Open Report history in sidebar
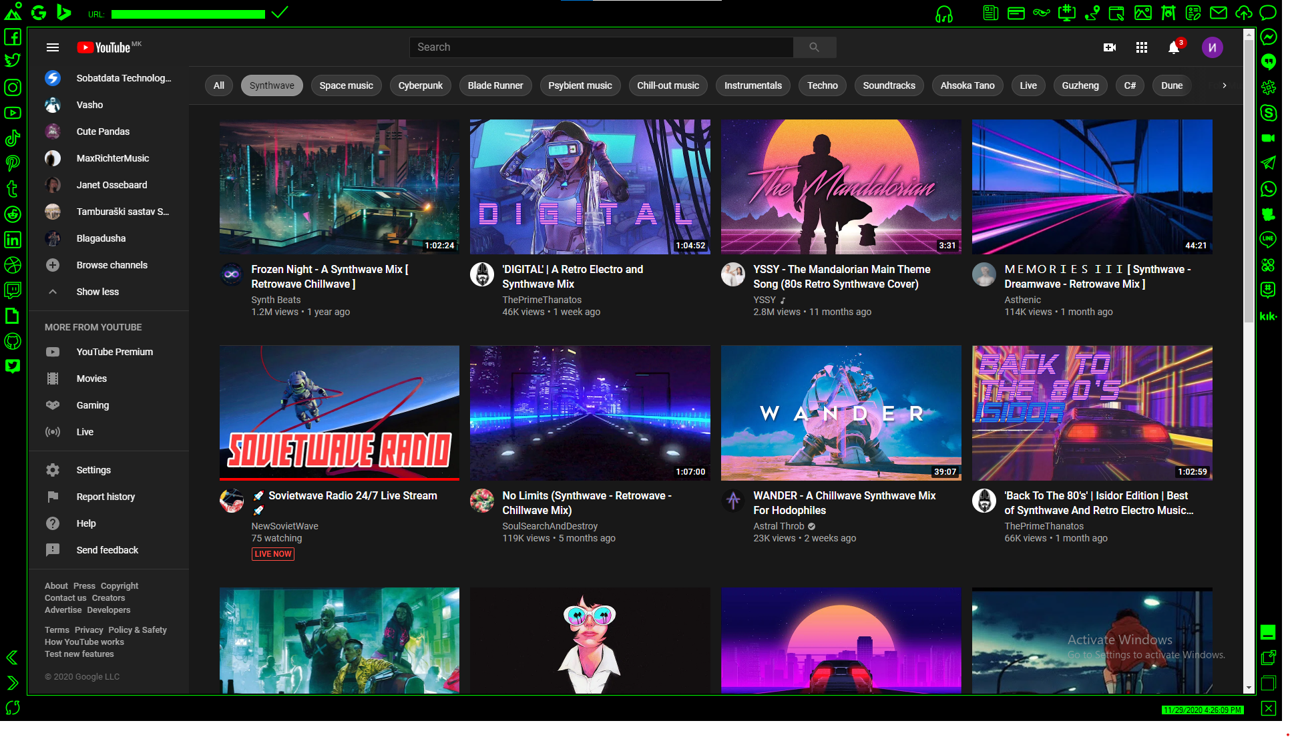 coord(105,497)
